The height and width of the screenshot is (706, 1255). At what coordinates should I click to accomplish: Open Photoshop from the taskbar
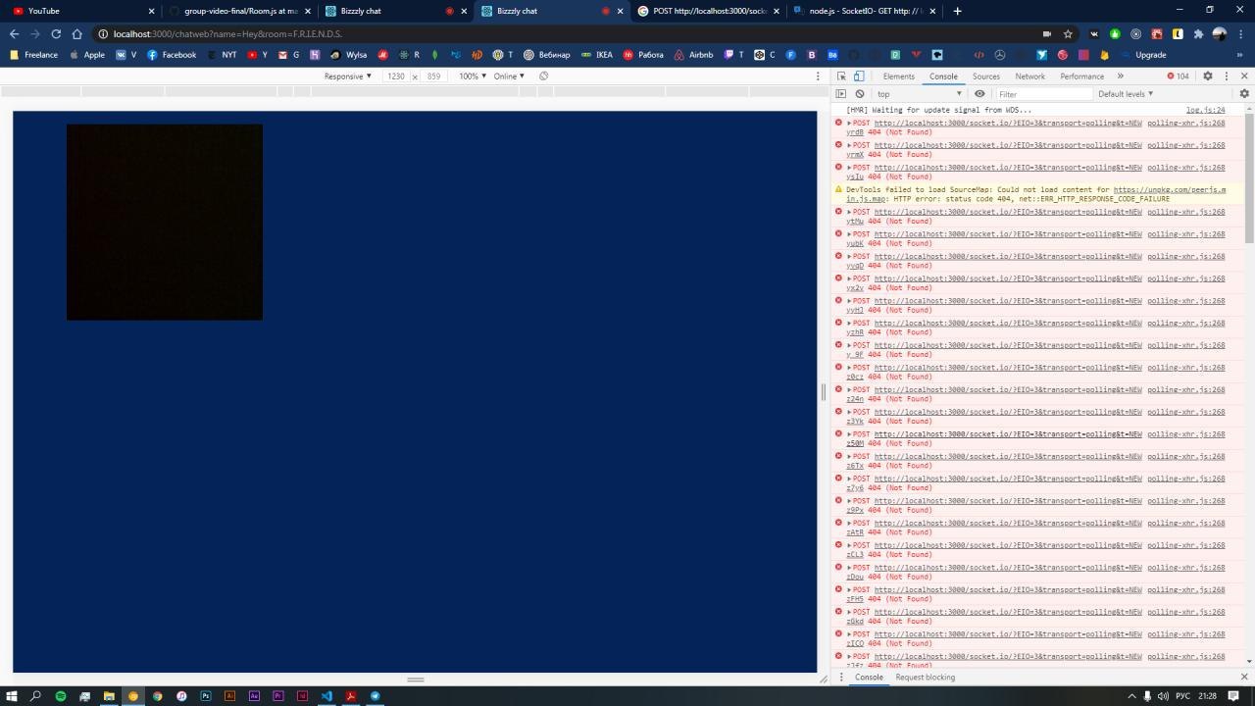click(206, 696)
